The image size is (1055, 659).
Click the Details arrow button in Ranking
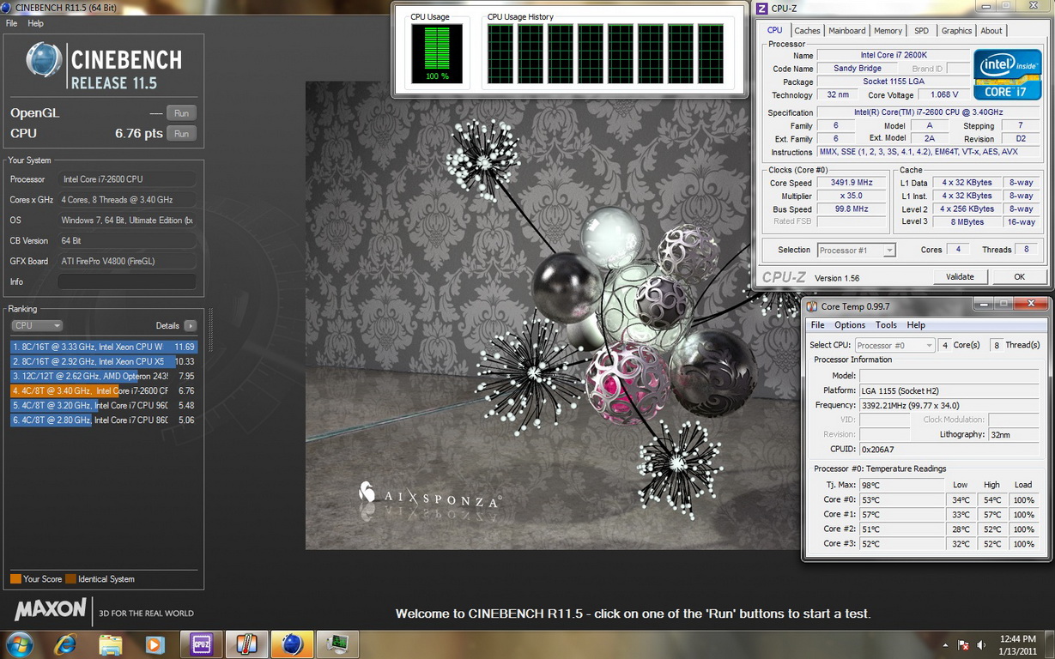[190, 326]
